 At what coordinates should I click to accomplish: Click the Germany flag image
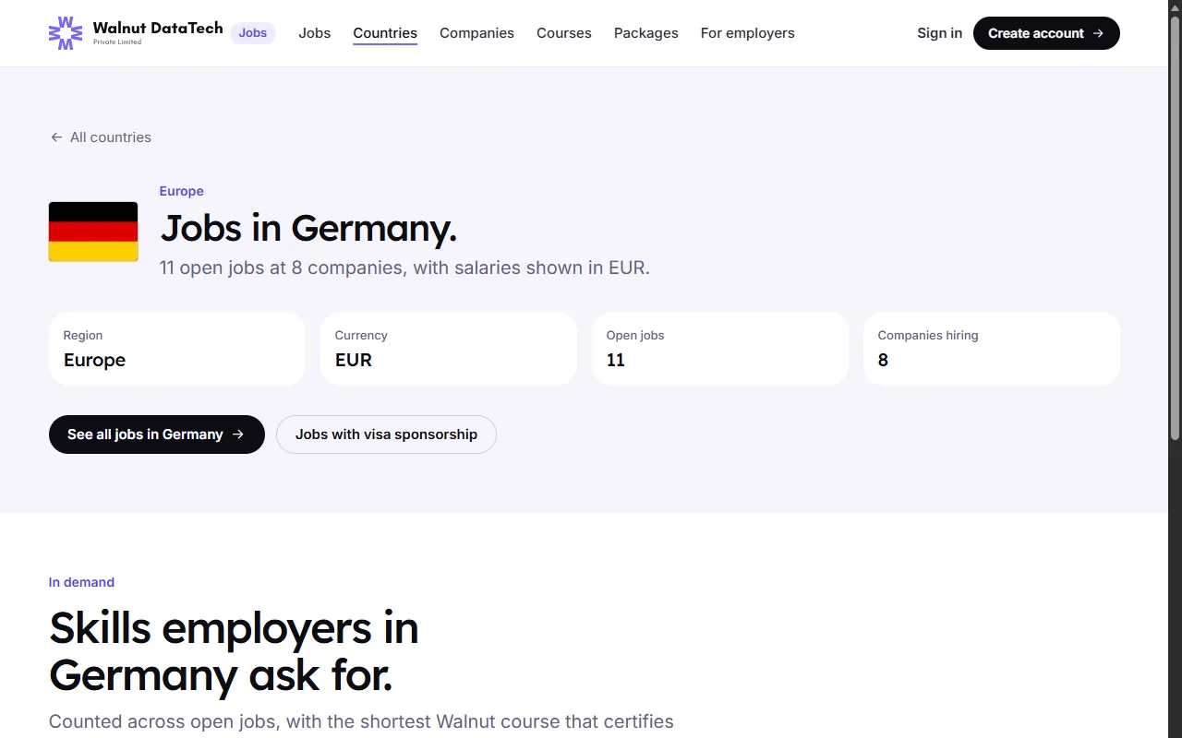(93, 232)
